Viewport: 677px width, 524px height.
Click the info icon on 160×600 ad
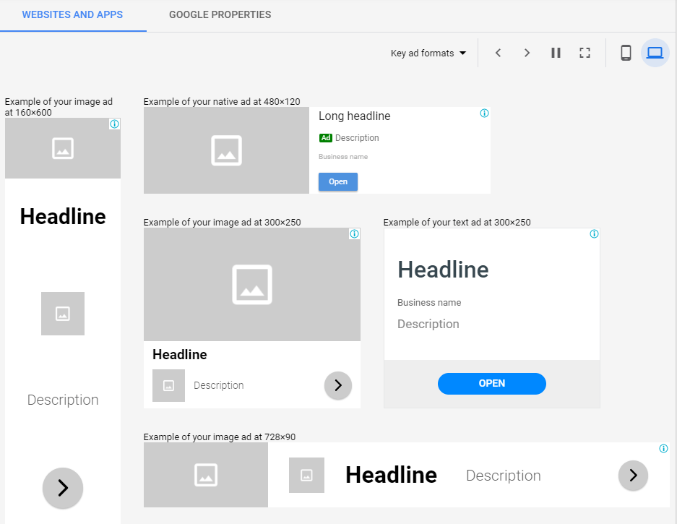tap(114, 124)
